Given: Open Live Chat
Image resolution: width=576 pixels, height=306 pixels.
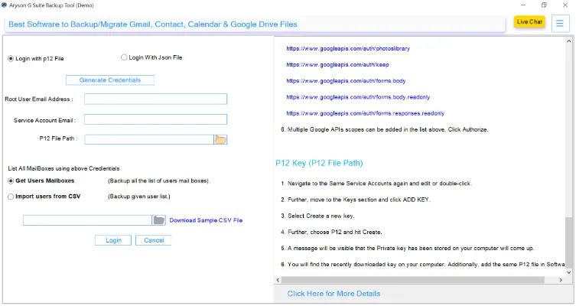Looking at the screenshot, I should [x=529, y=22].
